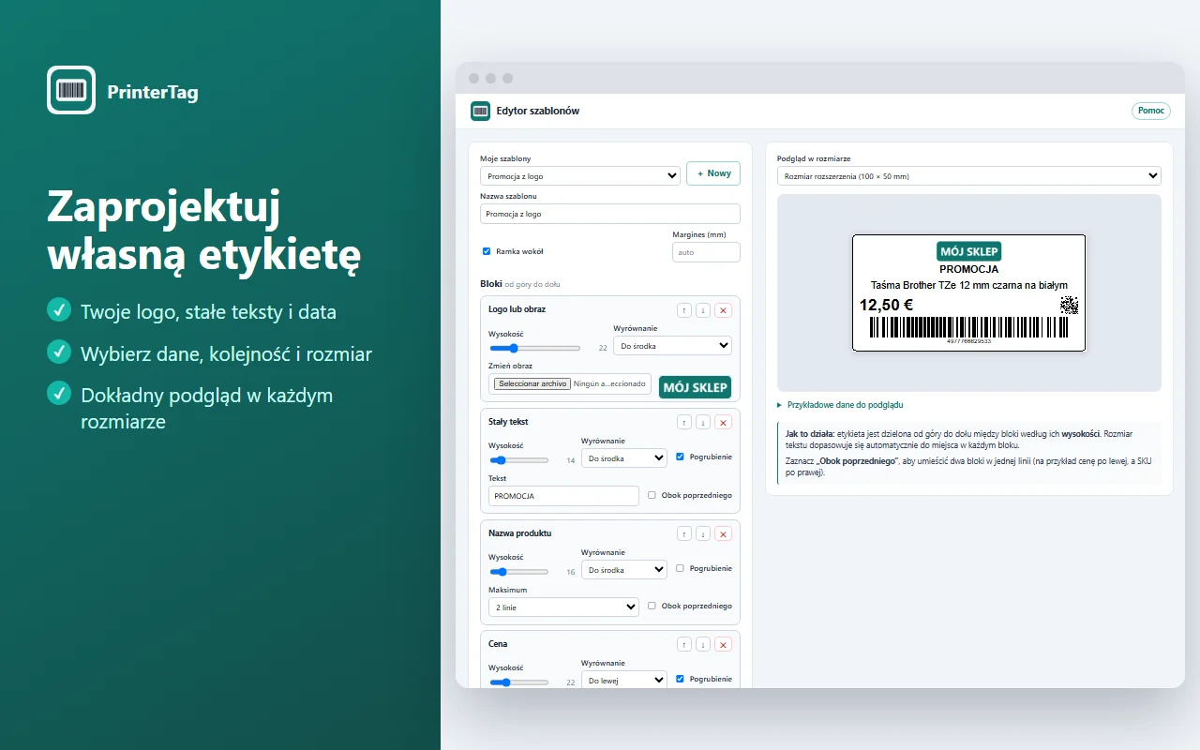Remove the Cena block

click(723, 645)
